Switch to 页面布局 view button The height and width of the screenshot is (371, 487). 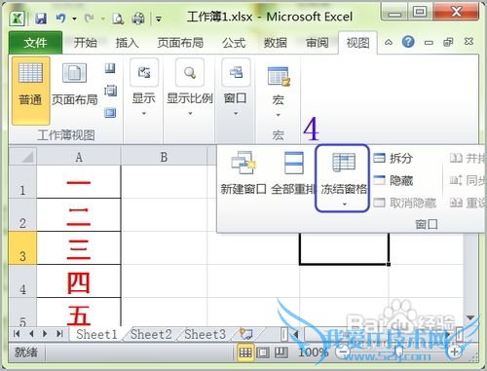click(74, 85)
